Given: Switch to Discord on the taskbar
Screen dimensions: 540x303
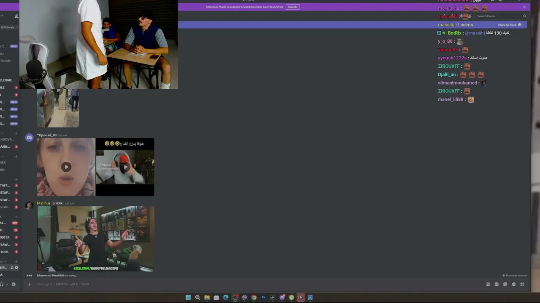Looking at the screenshot, I should point(282,298).
